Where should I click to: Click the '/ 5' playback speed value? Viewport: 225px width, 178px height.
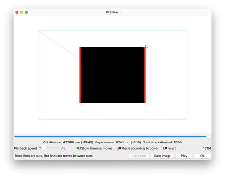coord(63,148)
